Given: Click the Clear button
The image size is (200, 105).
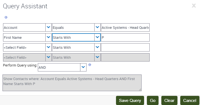Looking at the screenshot, I should point(169,101).
